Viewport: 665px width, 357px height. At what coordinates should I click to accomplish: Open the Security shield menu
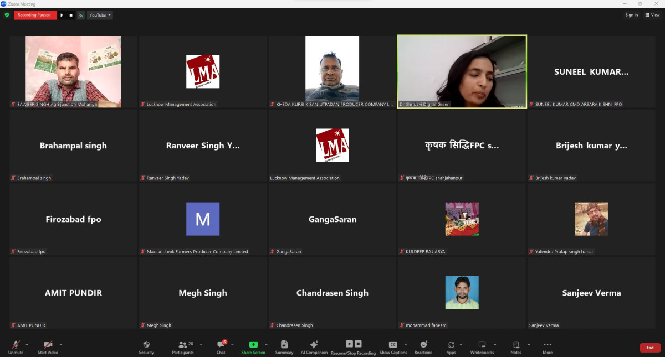[x=146, y=347]
